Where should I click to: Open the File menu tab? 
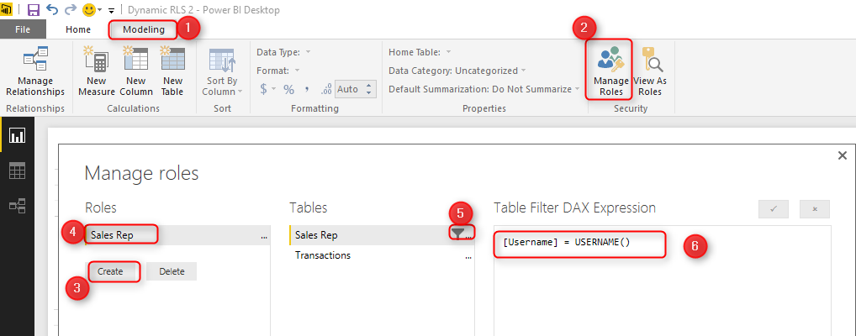point(23,29)
